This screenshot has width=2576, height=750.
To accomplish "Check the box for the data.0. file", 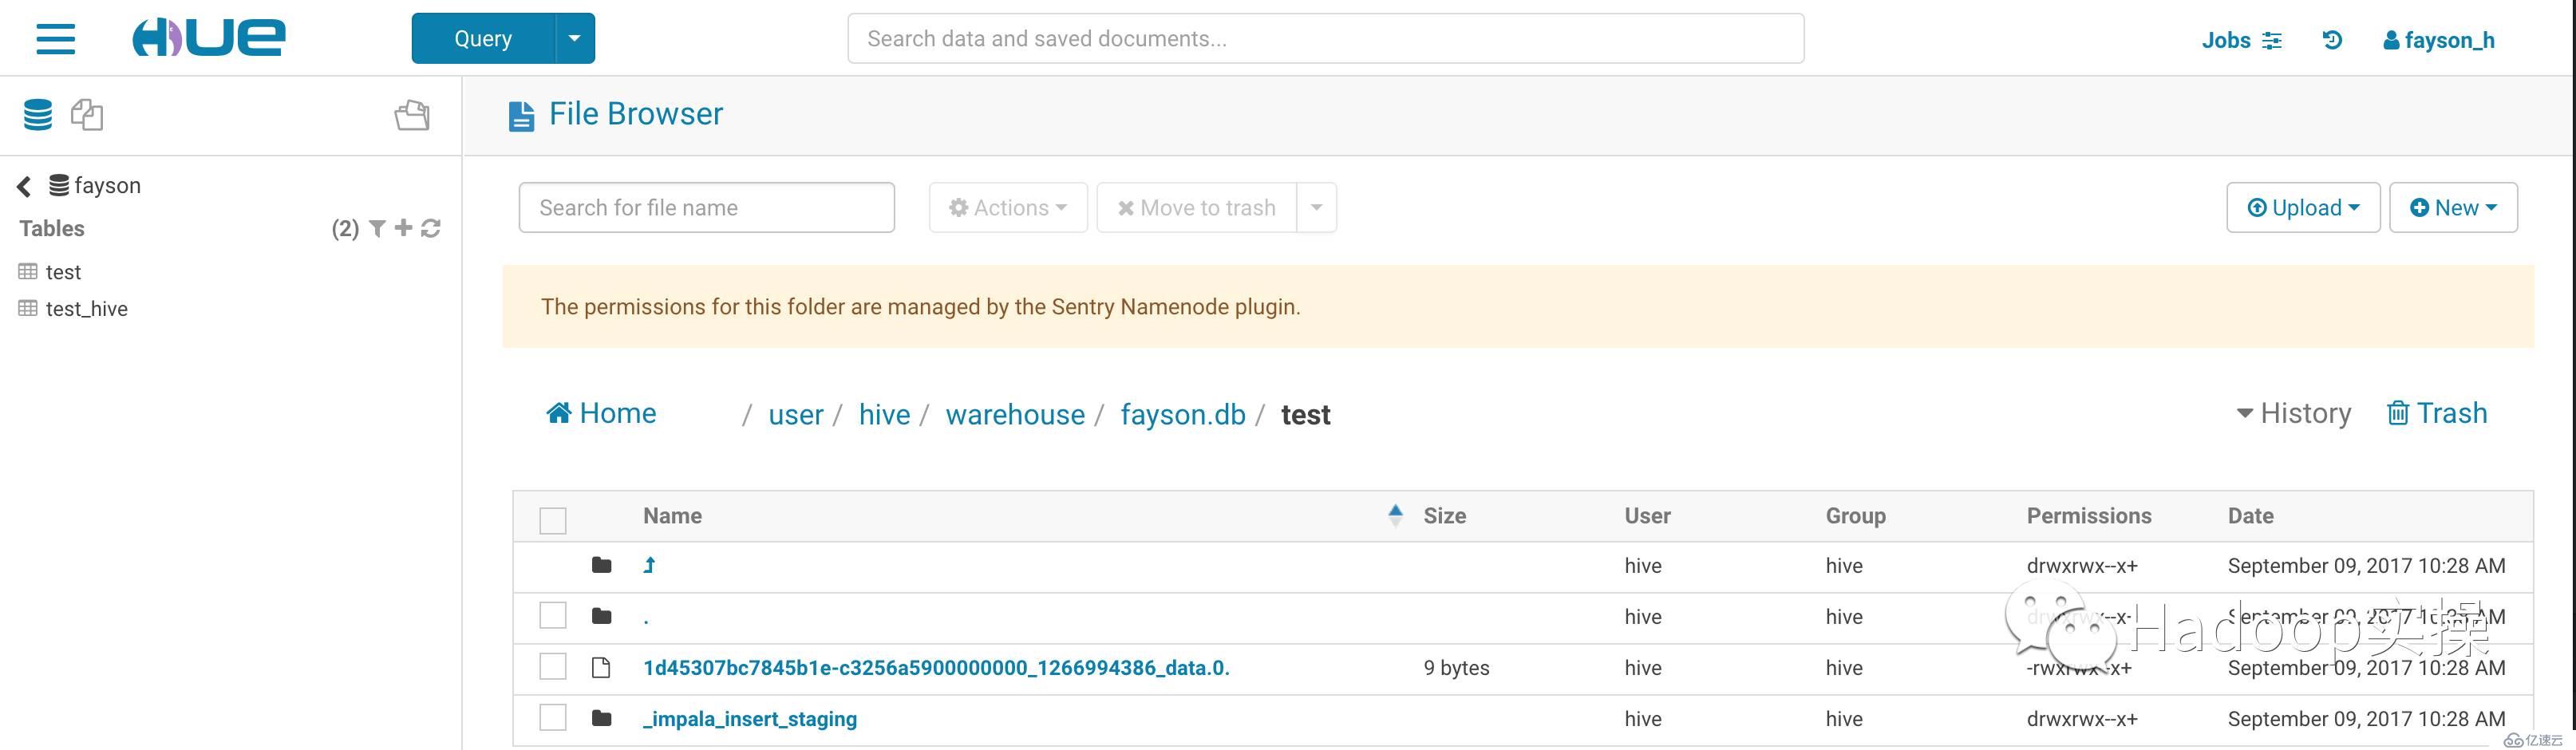I will pyautogui.click(x=553, y=667).
